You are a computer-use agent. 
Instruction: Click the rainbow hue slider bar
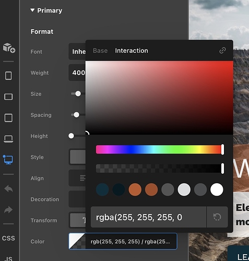click(x=160, y=149)
